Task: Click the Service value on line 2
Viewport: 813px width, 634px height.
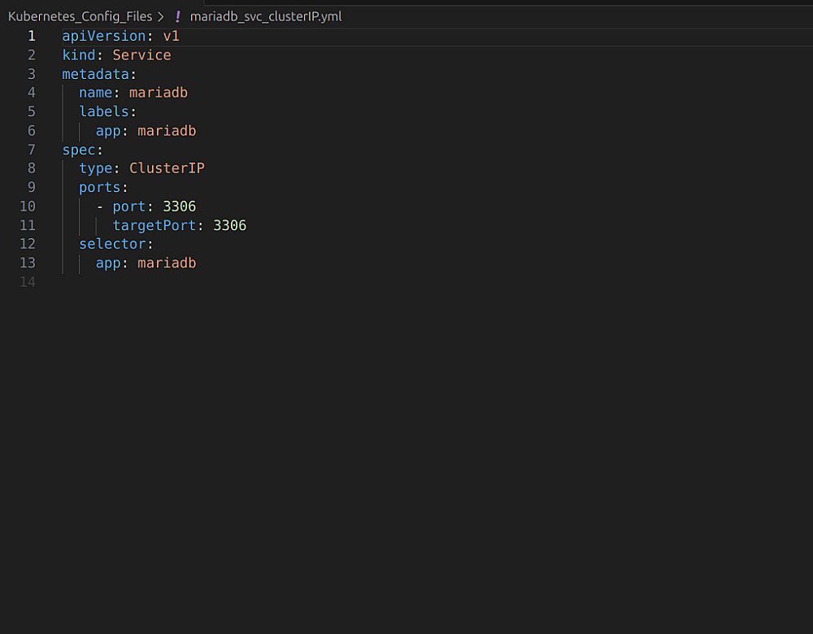Action: pyautogui.click(x=141, y=55)
